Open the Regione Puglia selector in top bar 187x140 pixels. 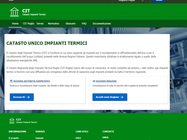pyautogui.click(x=131, y=1)
